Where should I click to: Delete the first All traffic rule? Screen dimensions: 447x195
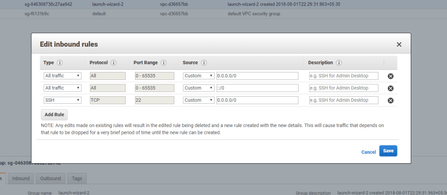tap(390, 76)
